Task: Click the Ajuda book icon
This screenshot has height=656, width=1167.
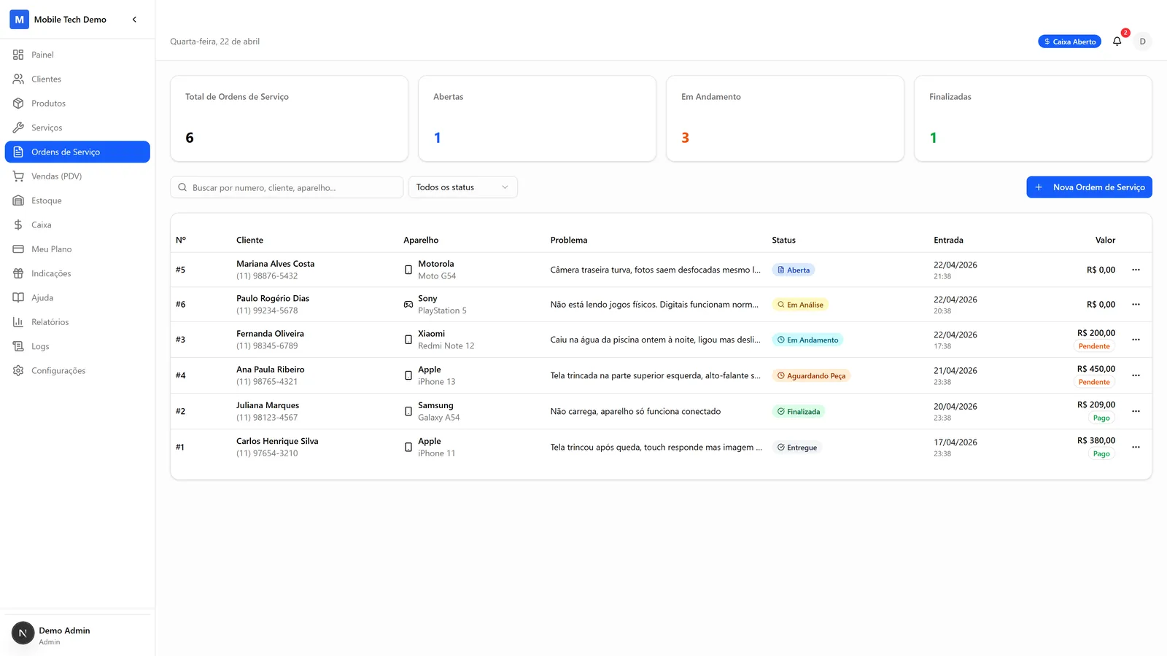Action: tap(18, 297)
